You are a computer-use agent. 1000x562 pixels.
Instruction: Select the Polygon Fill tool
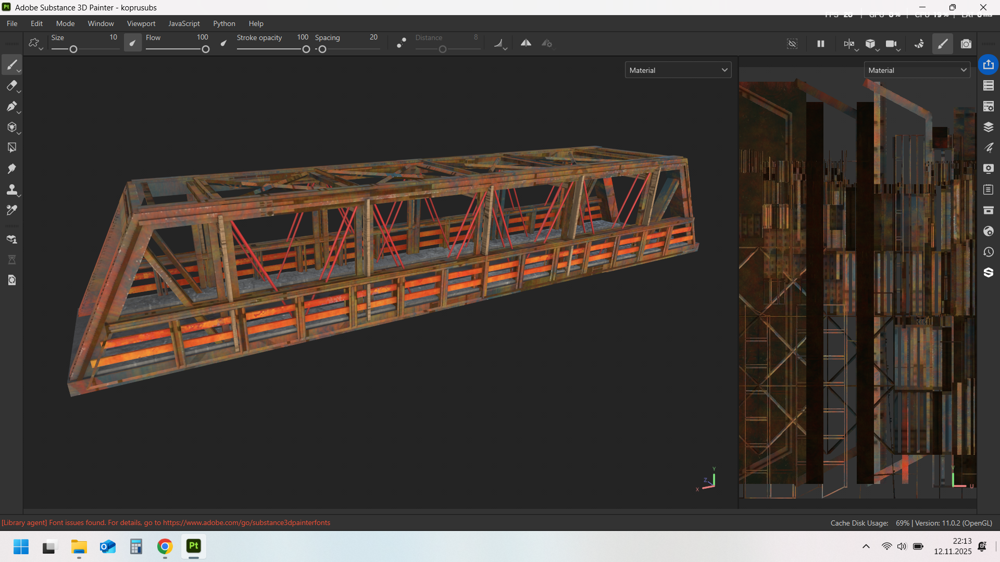pyautogui.click(x=11, y=127)
